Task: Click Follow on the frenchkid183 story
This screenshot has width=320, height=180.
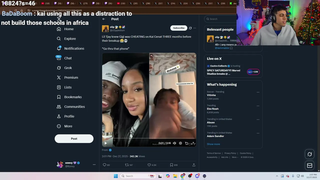Action: pos(183,56)
